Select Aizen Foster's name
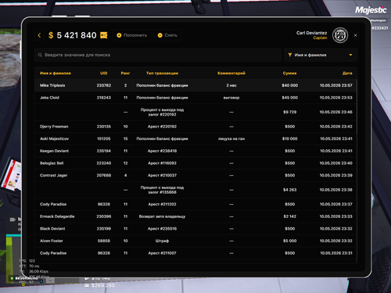This screenshot has width=391, height=293. click(52, 241)
